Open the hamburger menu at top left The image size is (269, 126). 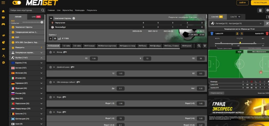coord(3,3)
